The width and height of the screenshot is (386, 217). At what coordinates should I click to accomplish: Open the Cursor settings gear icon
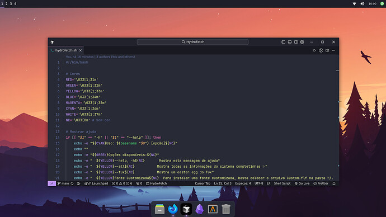(302, 42)
